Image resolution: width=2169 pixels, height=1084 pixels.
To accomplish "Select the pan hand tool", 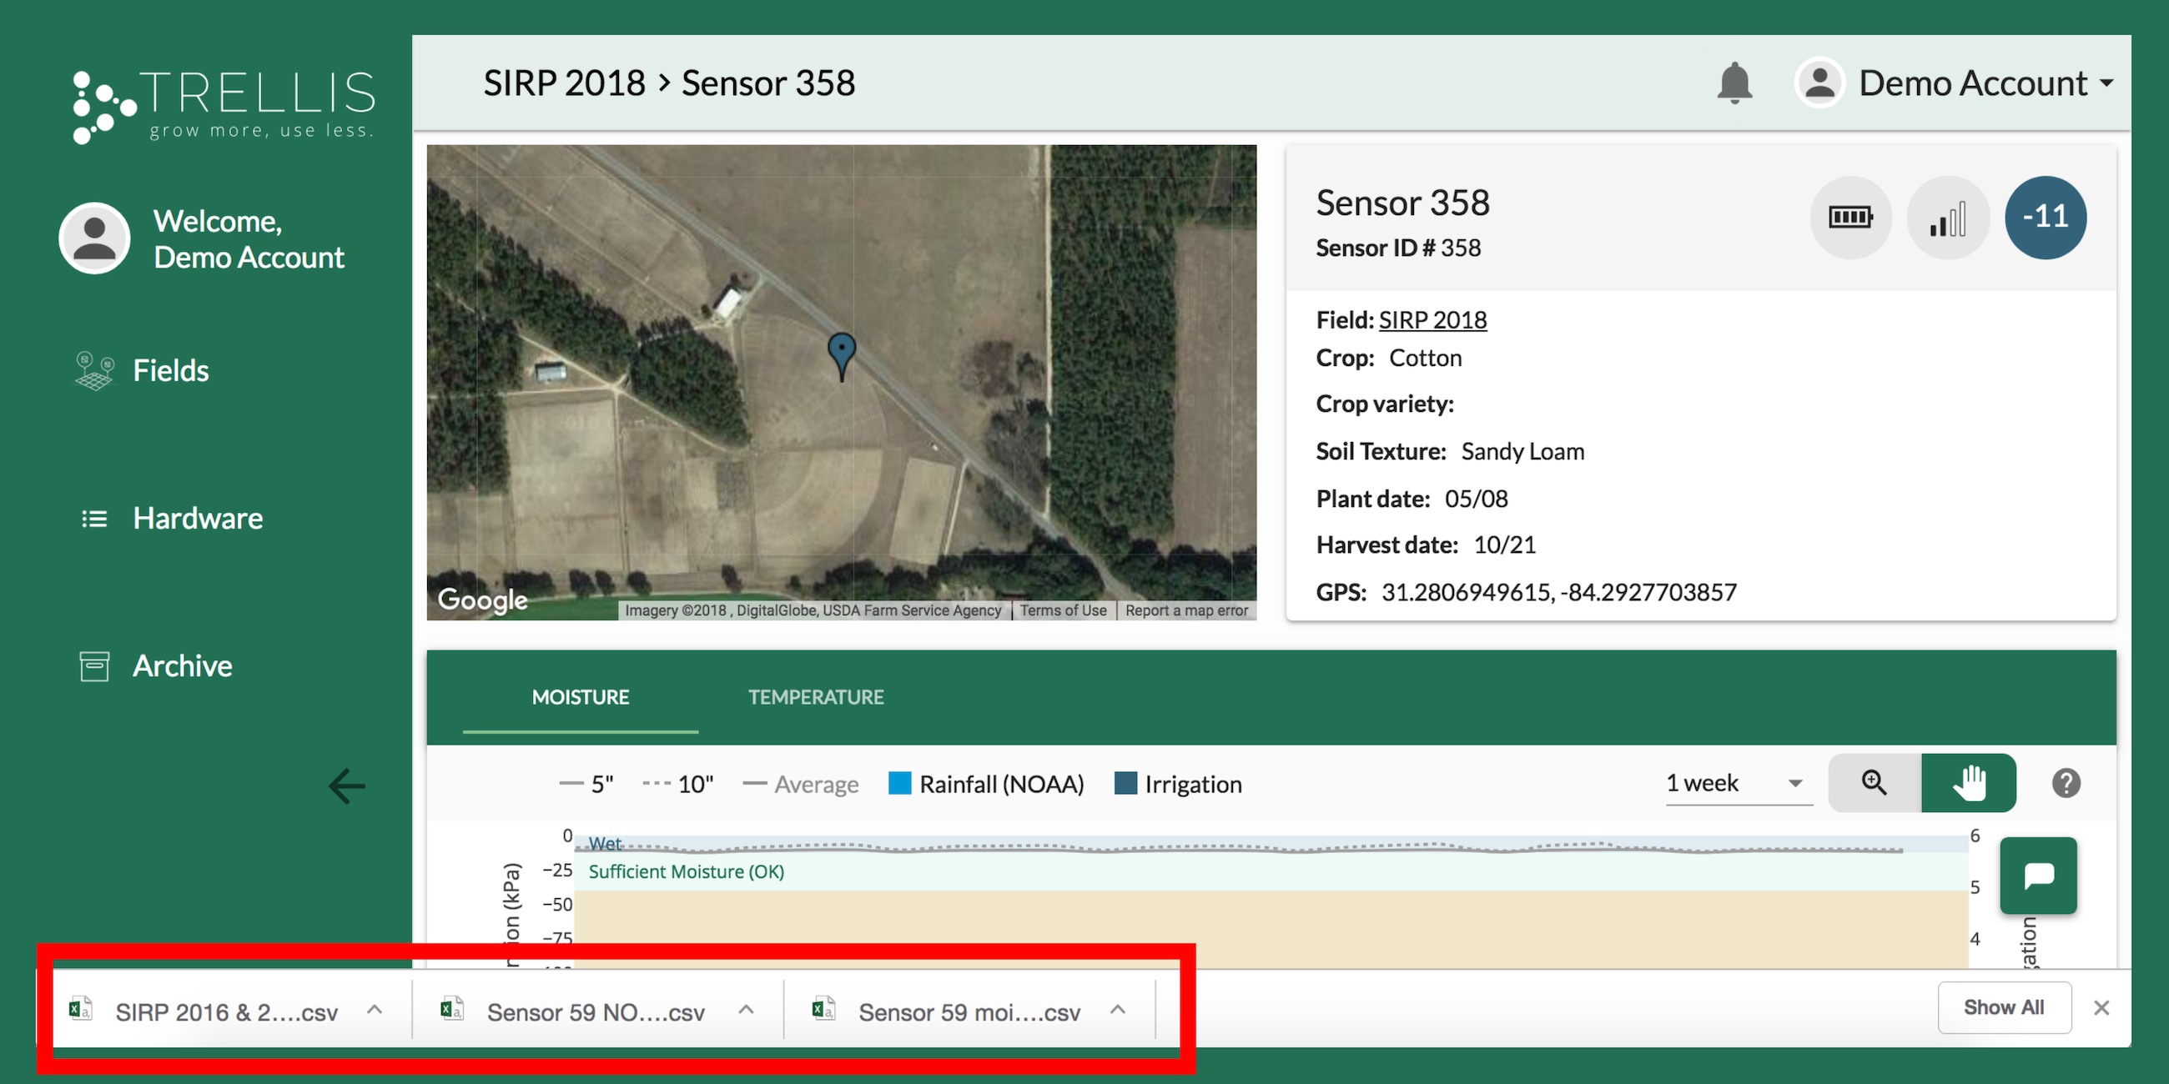I will tap(1969, 783).
